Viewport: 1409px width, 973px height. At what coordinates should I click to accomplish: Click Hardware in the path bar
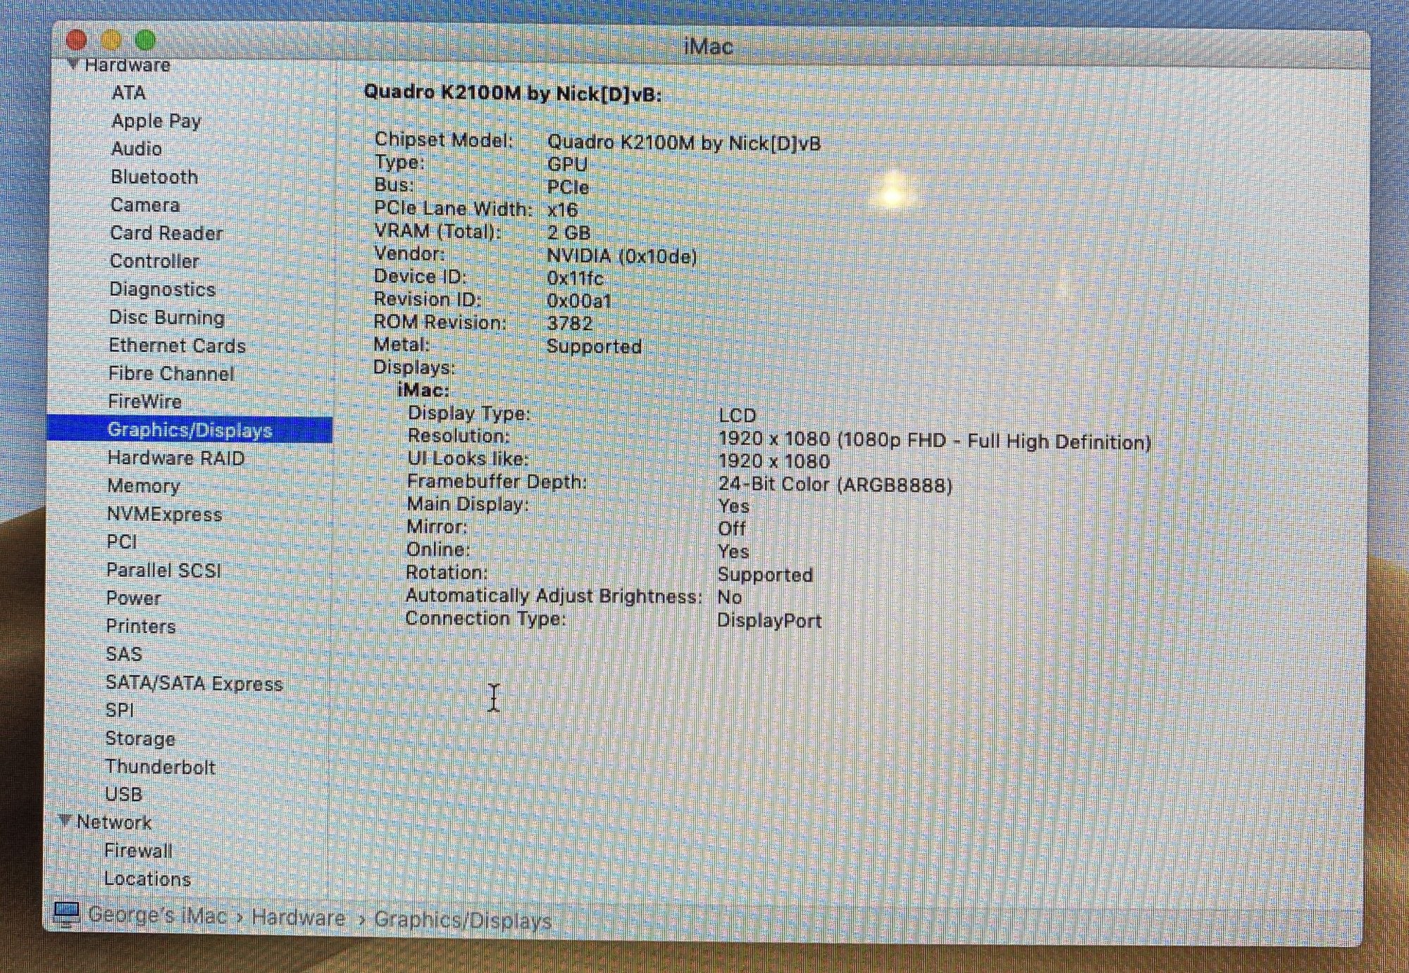tap(298, 917)
